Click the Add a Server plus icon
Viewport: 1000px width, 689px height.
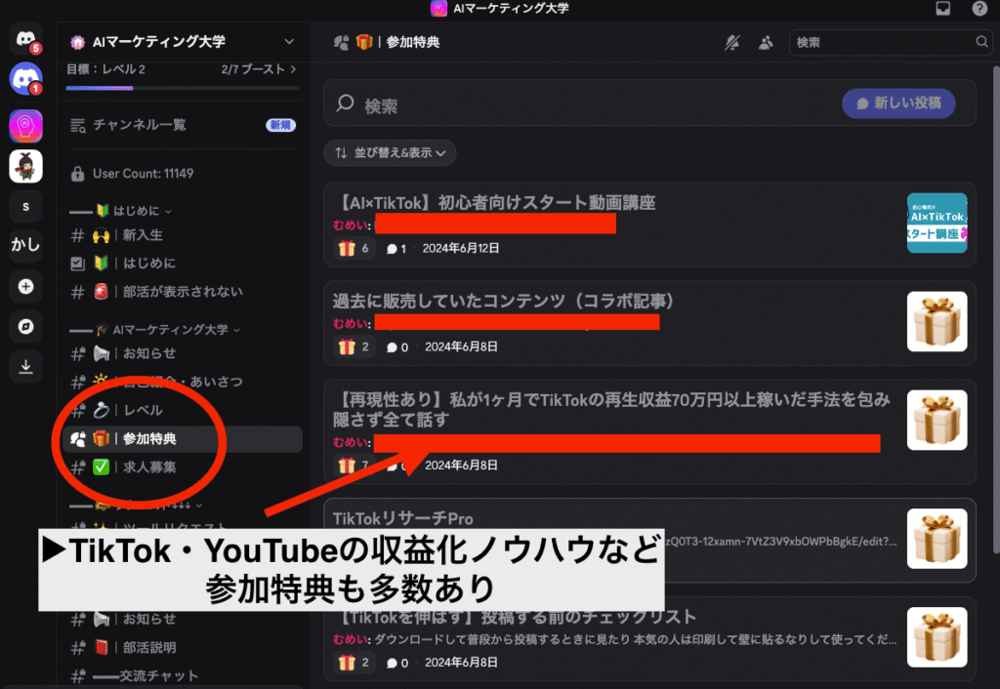(x=25, y=286)
